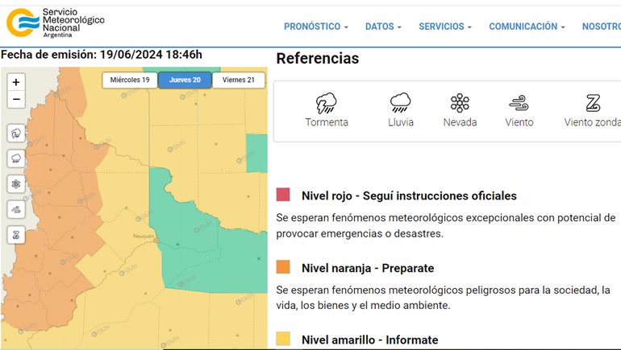
Task: Click Zonda wind filter icon on map
Action: pos(16,235)
